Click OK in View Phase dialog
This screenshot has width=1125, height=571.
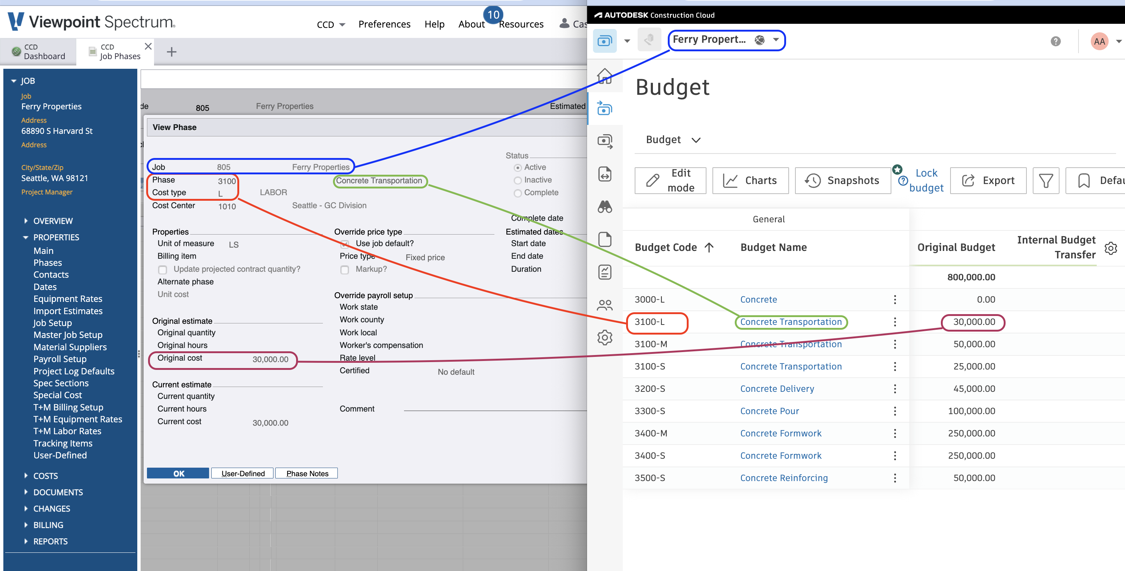click(178, 473)
